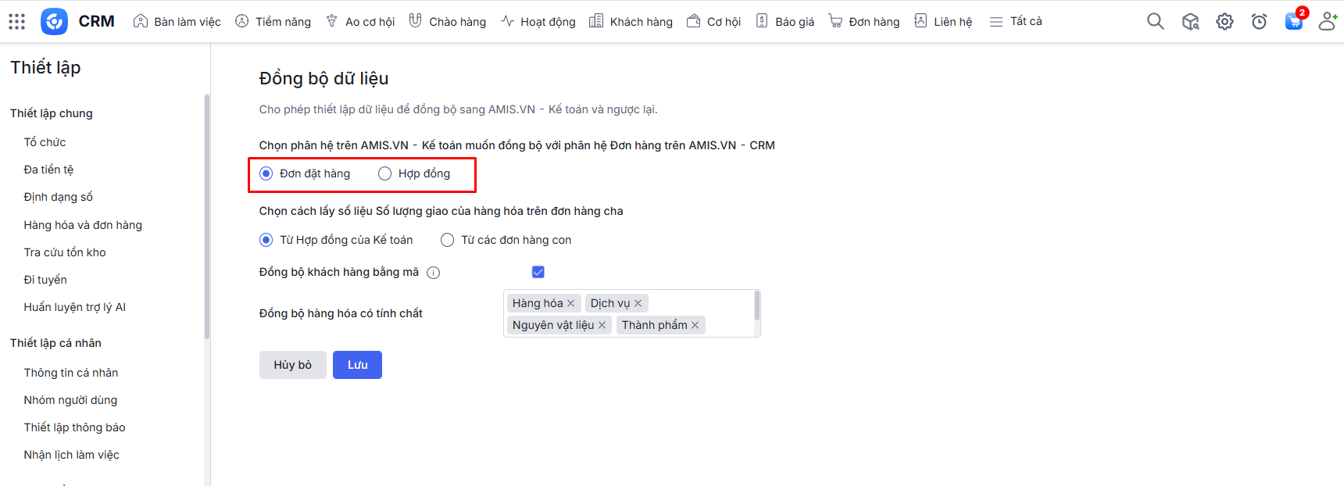Expand the Tất cả menu

pos(1015,21)
